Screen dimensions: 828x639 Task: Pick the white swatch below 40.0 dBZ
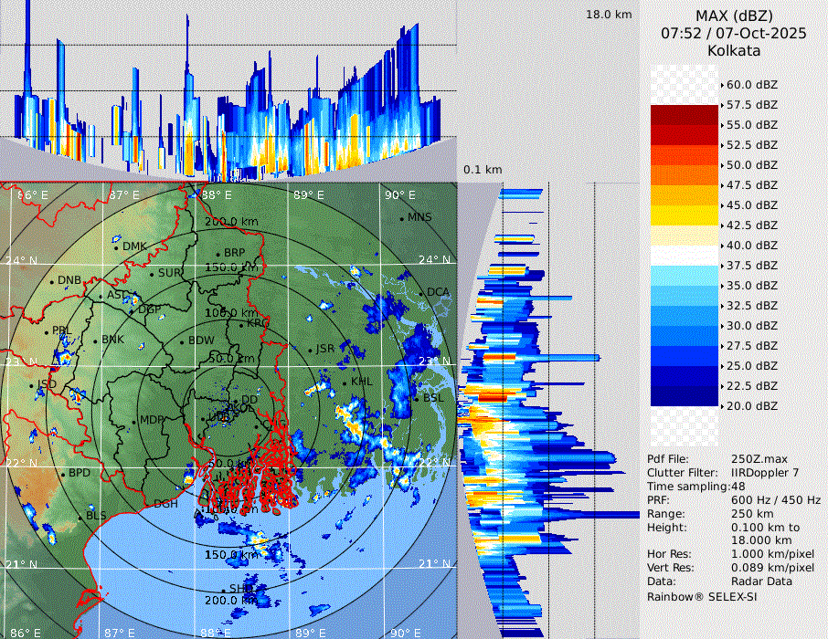click(685, 256)
